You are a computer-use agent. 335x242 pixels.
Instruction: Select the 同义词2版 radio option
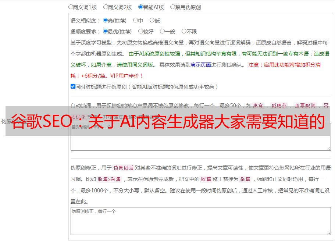[106, 7]
